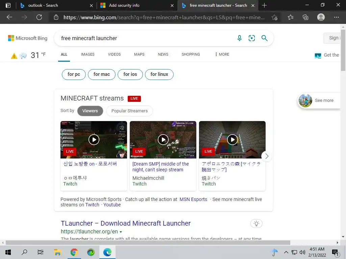Select the MAPS results tab
This screenshot has height=259, width=346.
click(x=139, y=54)
